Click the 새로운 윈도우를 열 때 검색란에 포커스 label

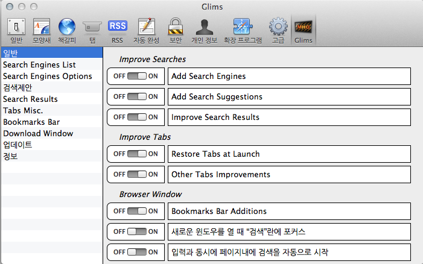(x=289, y=231)
